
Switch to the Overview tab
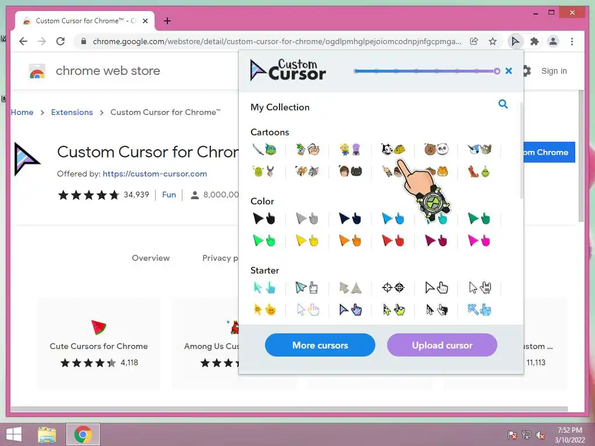(x=150, y=258)
